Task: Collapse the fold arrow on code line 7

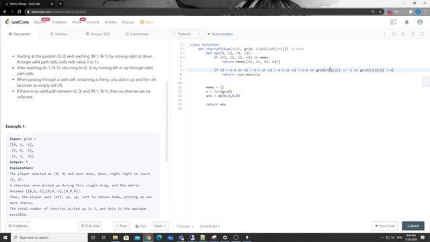Action: tap(183, 70)
